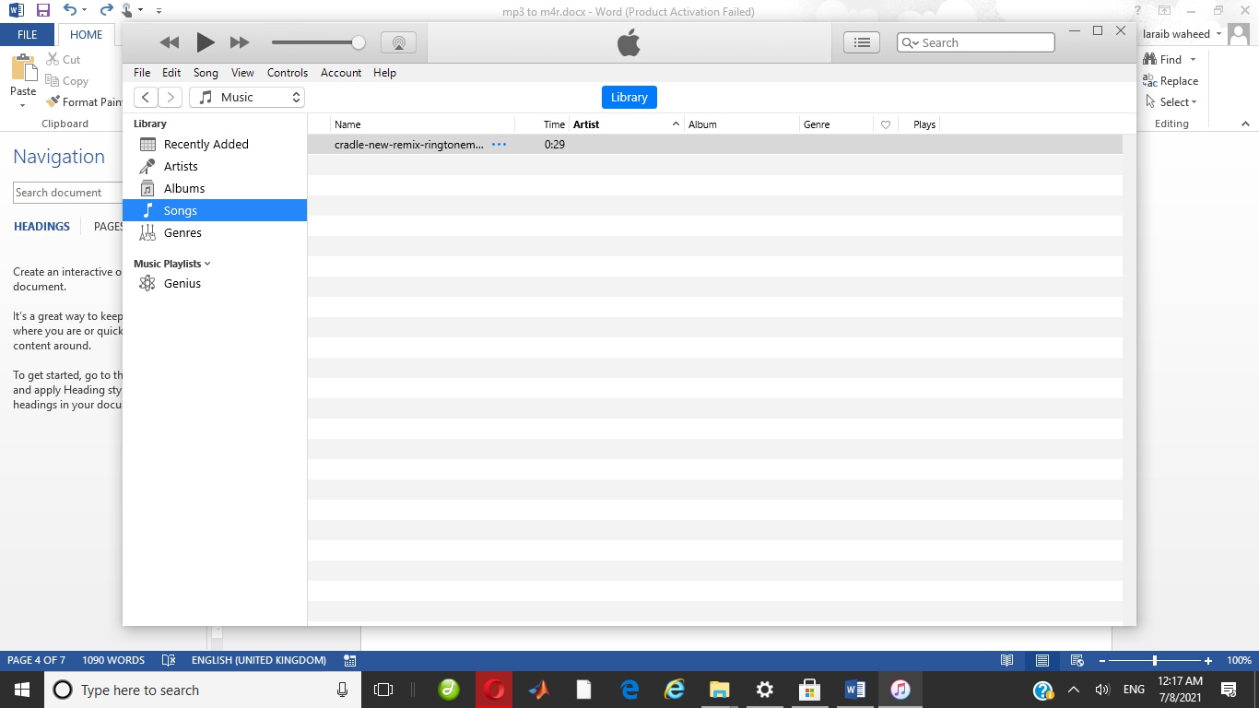Click the Undo arrow in Word
Screen dimensions: 1259x708
[x=70, y=10]
